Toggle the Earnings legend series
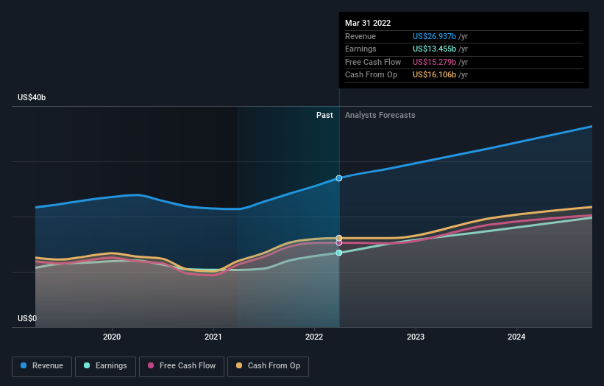This screenshot has height=386, width=604. coord(105,366)
